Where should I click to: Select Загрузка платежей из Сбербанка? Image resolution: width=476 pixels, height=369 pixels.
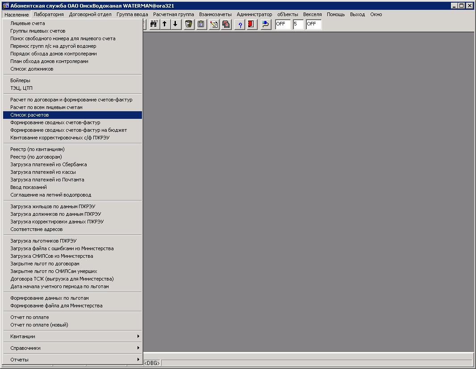coord(49,164)
